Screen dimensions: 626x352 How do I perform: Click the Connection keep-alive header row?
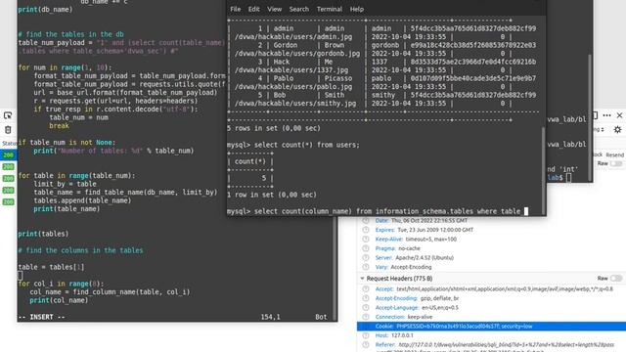[x=491, y=317]
